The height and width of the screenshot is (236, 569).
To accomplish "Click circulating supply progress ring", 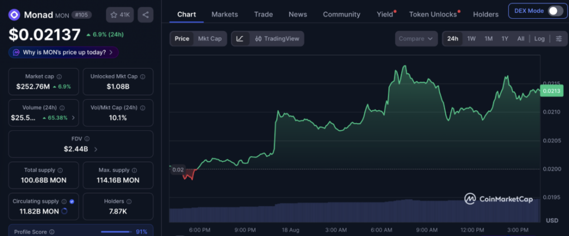I will tap(64, 211).
